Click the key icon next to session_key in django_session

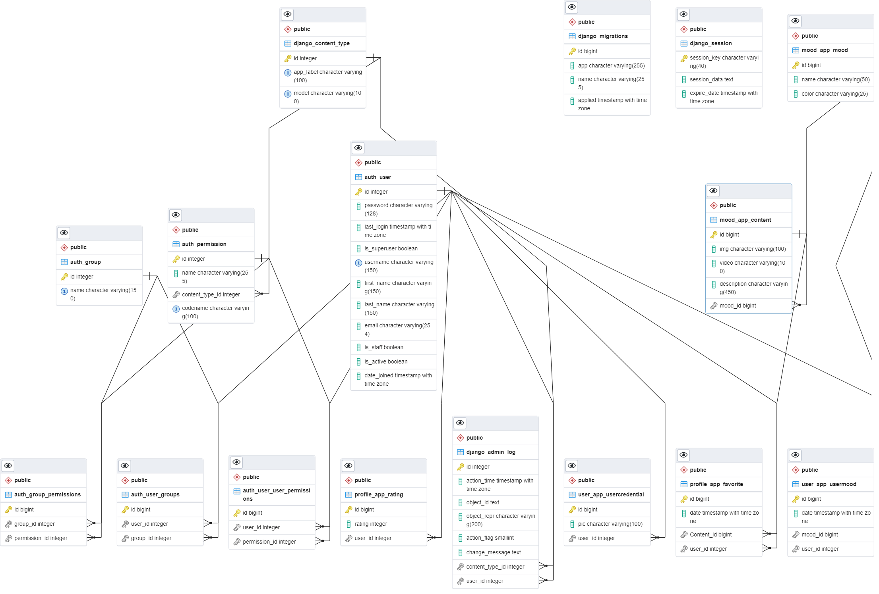point(684,58)
